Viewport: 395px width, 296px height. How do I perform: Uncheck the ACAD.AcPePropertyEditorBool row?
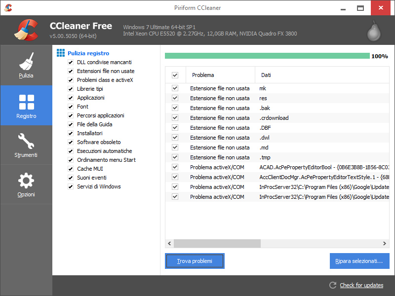pos(175,167)
